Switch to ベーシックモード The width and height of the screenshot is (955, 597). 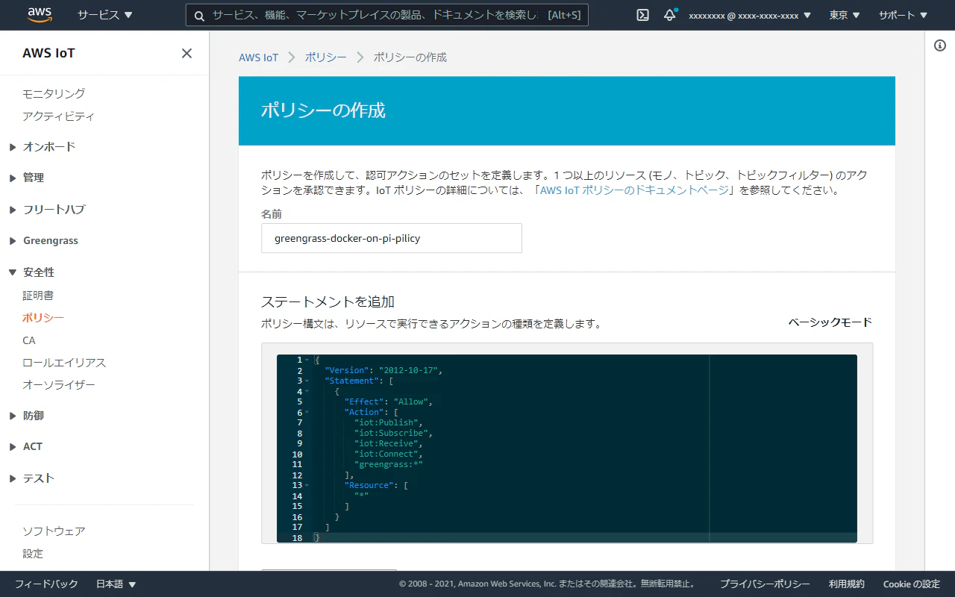pyautogui.click(x=829, y=322)
